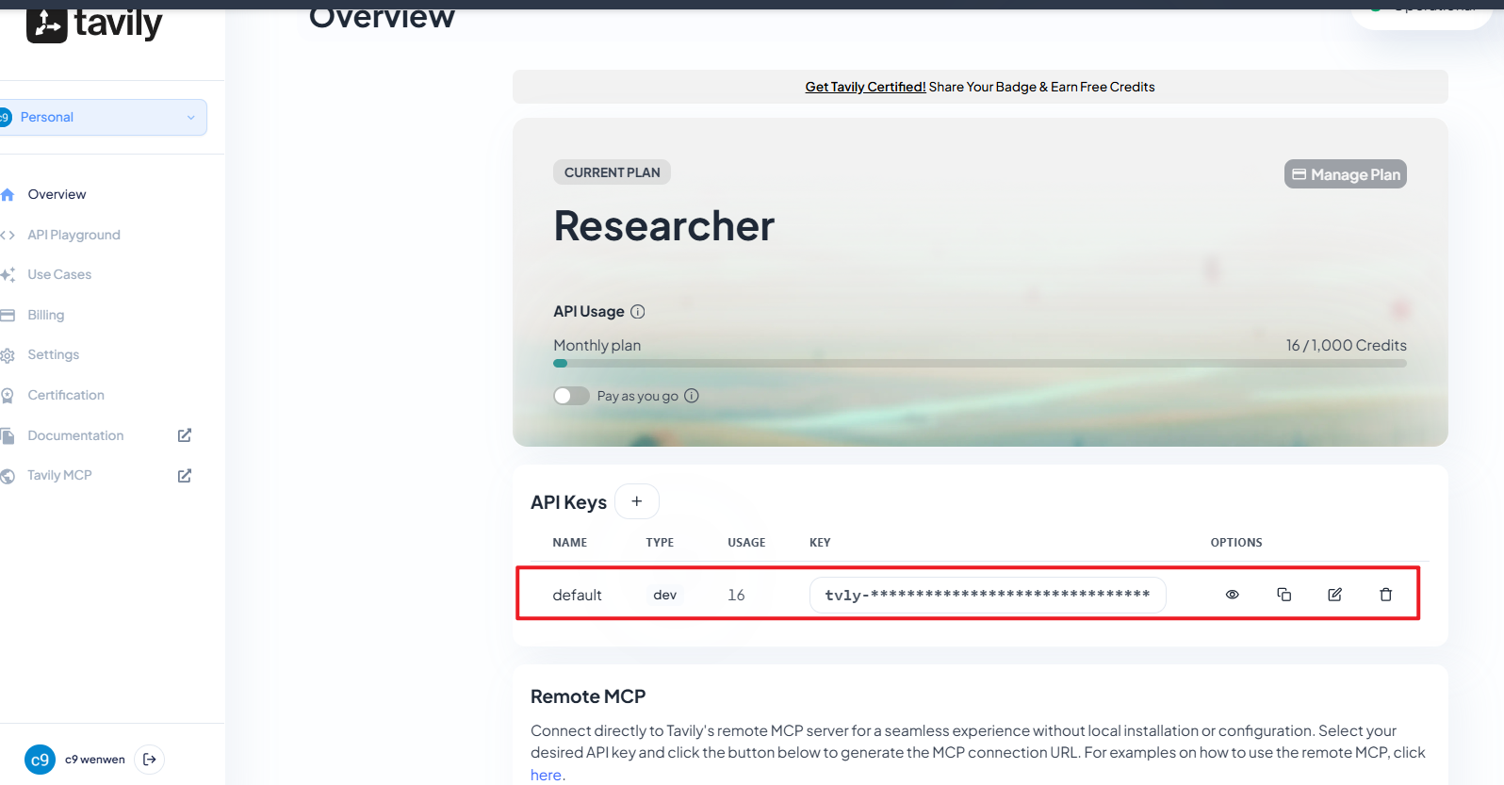Open Documentation in the sidebar

point(75,436)
